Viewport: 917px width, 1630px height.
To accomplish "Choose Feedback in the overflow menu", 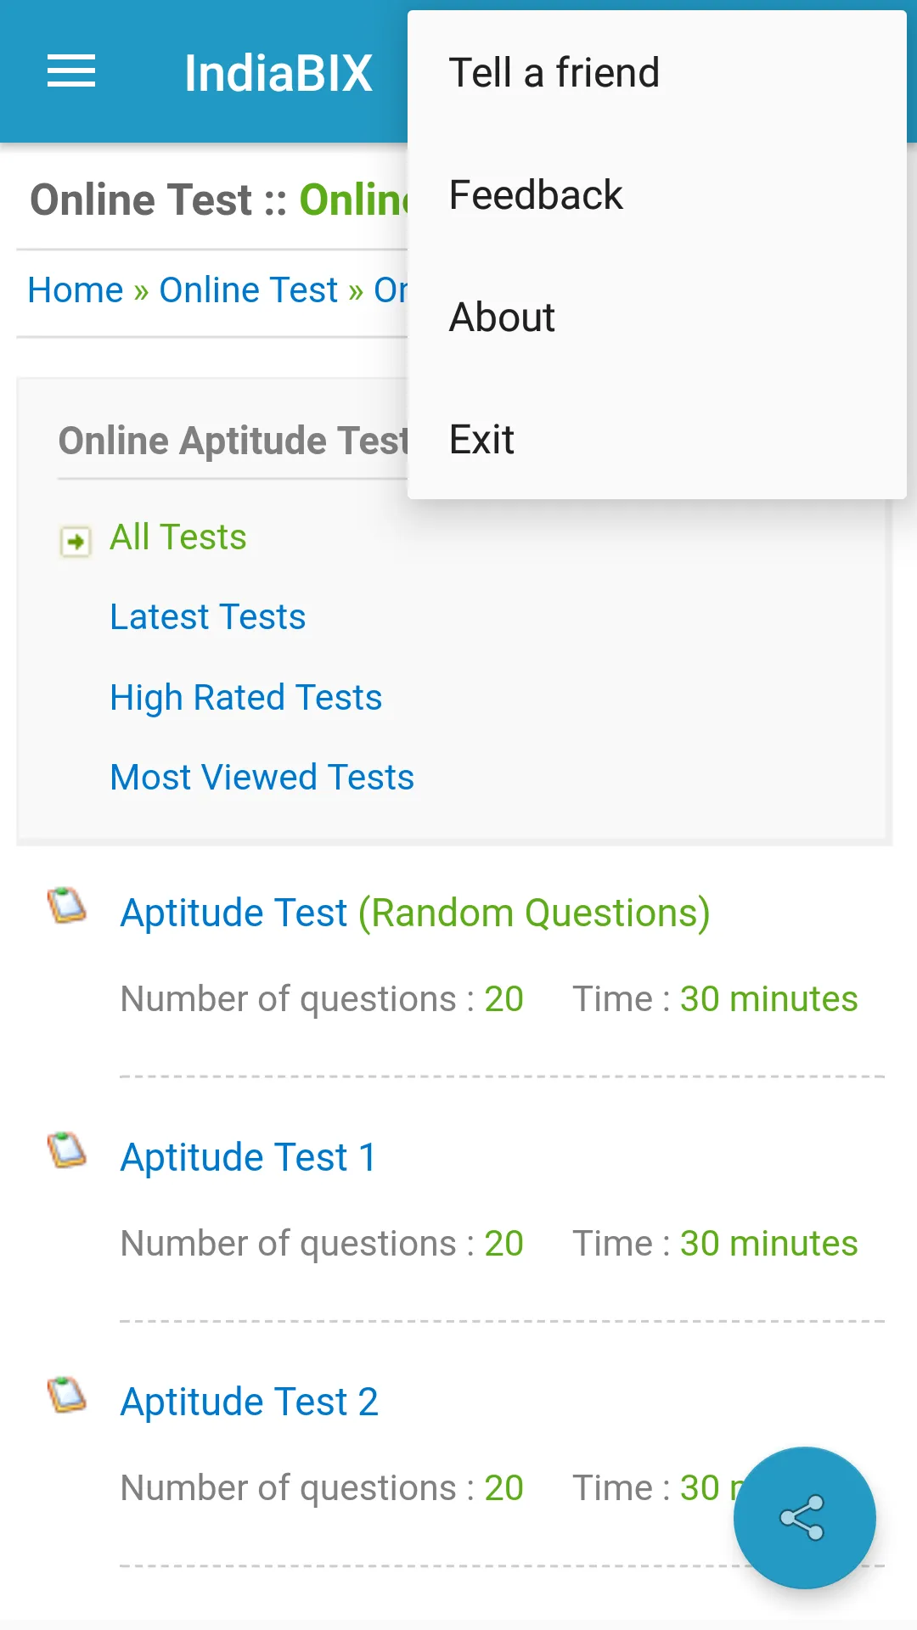I will 536,195.
